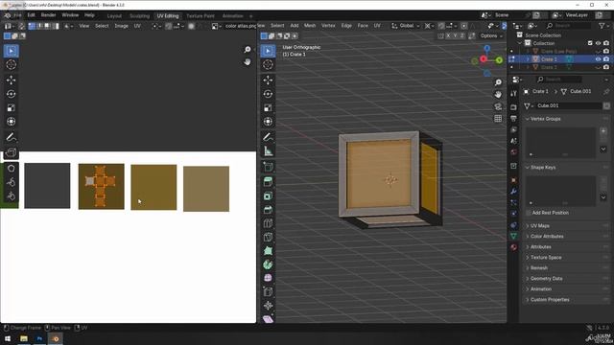Viewport: 614px width, 345px height.
Task: Open the Render menu
Action: pyautogui.click(x=48, y=15)
